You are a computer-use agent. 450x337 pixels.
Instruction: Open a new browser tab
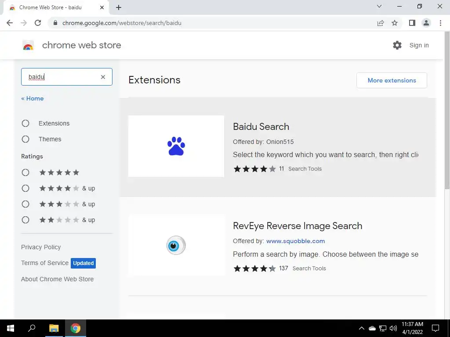tap(119, 7)
